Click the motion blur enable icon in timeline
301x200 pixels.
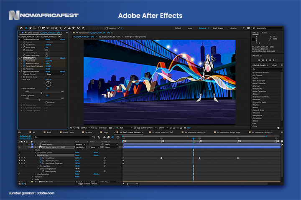pos(113,137)
